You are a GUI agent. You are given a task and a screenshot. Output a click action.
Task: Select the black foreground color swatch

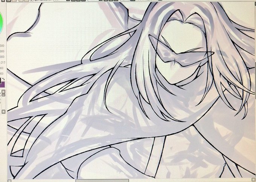[x=0, y=80]
